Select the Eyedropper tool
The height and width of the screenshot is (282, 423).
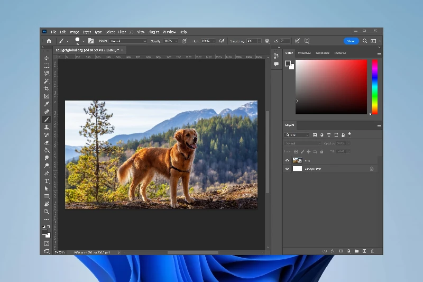coord(47,104)
